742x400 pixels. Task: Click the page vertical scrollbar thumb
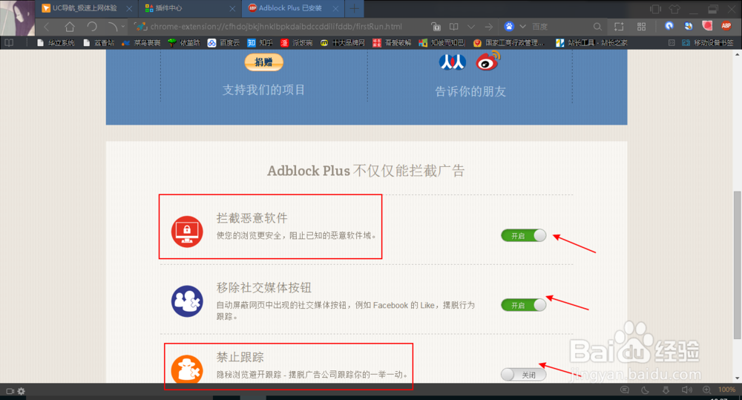click(738, 265)
